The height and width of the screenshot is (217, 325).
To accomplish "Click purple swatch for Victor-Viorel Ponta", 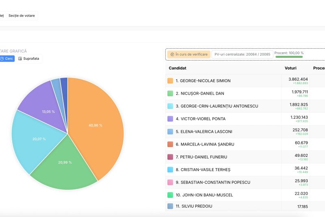I will (170, 119).
